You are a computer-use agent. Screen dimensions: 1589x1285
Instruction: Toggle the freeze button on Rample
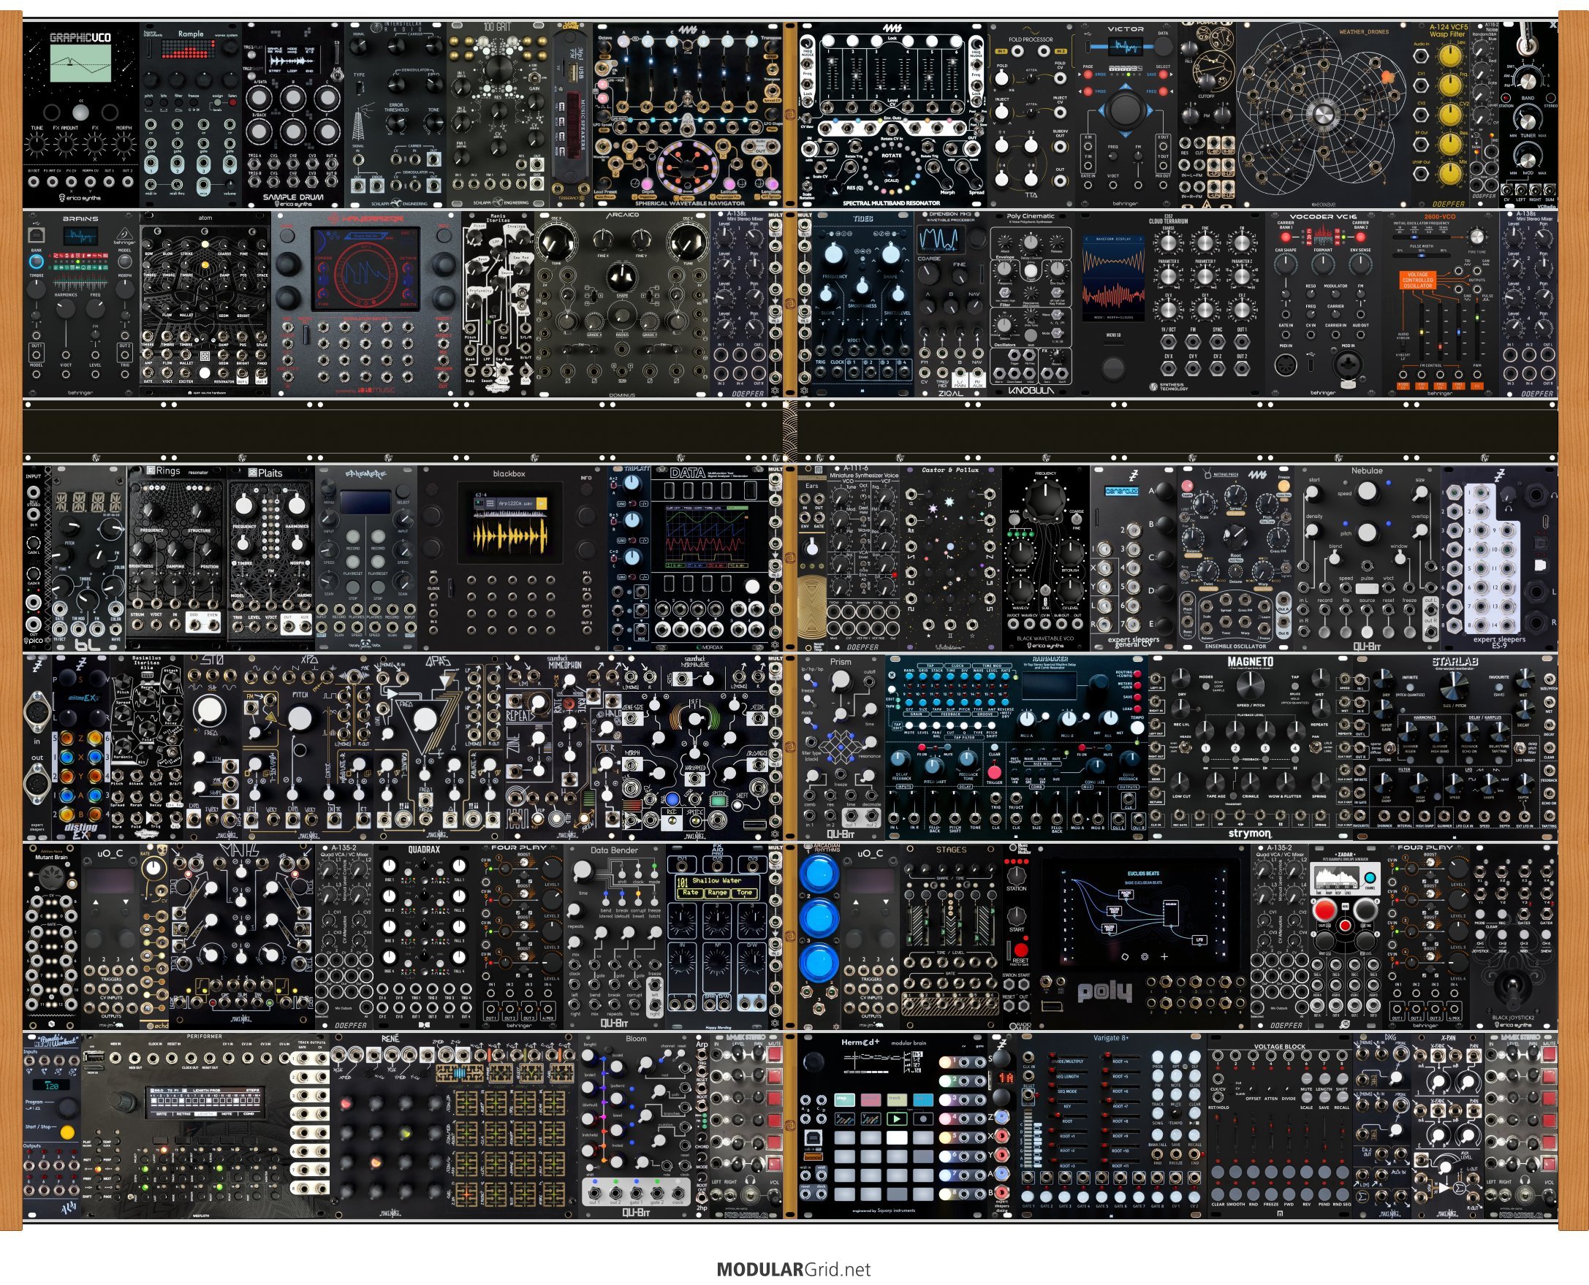(193, 102)
